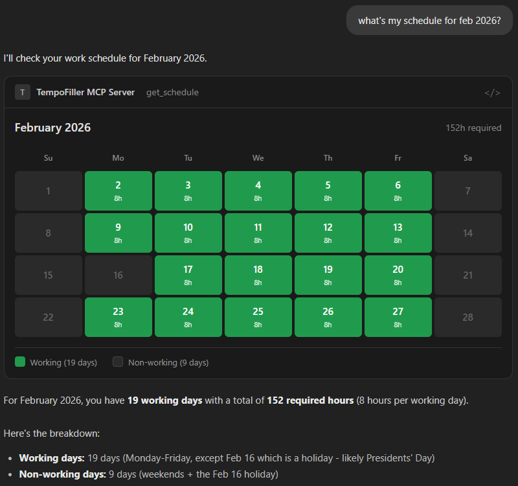Toggle the Feb 28 non-working cell
Viewport: 518px width, 486px height.
pos(467,317)
